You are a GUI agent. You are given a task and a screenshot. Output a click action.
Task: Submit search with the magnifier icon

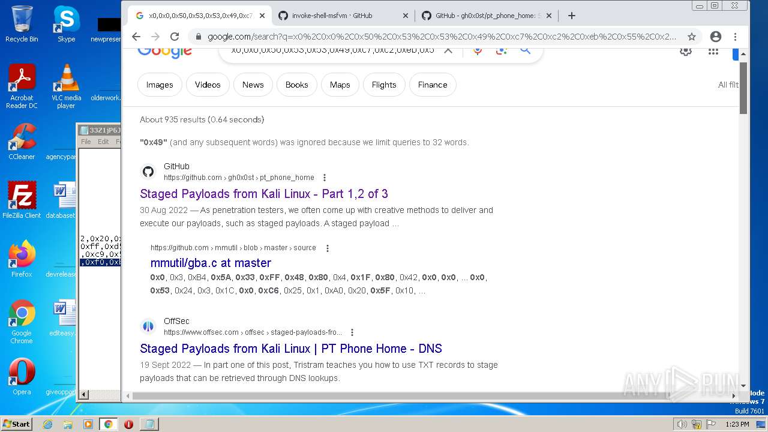point(526,50)
